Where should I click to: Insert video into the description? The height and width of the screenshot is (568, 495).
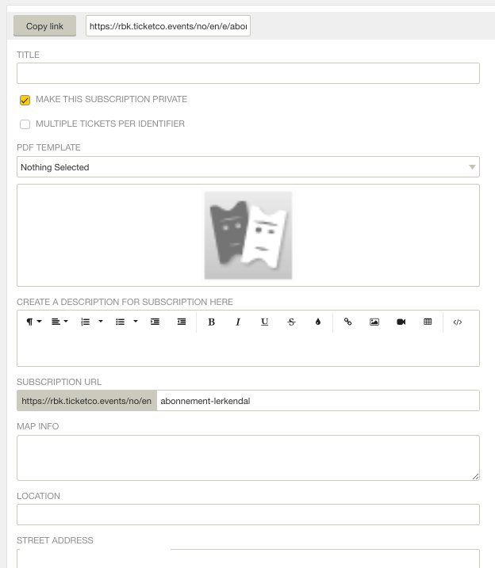click(401, 322)
